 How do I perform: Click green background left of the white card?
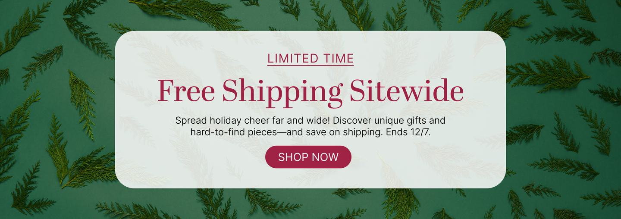pyautogui.click(x=56, y=108)
